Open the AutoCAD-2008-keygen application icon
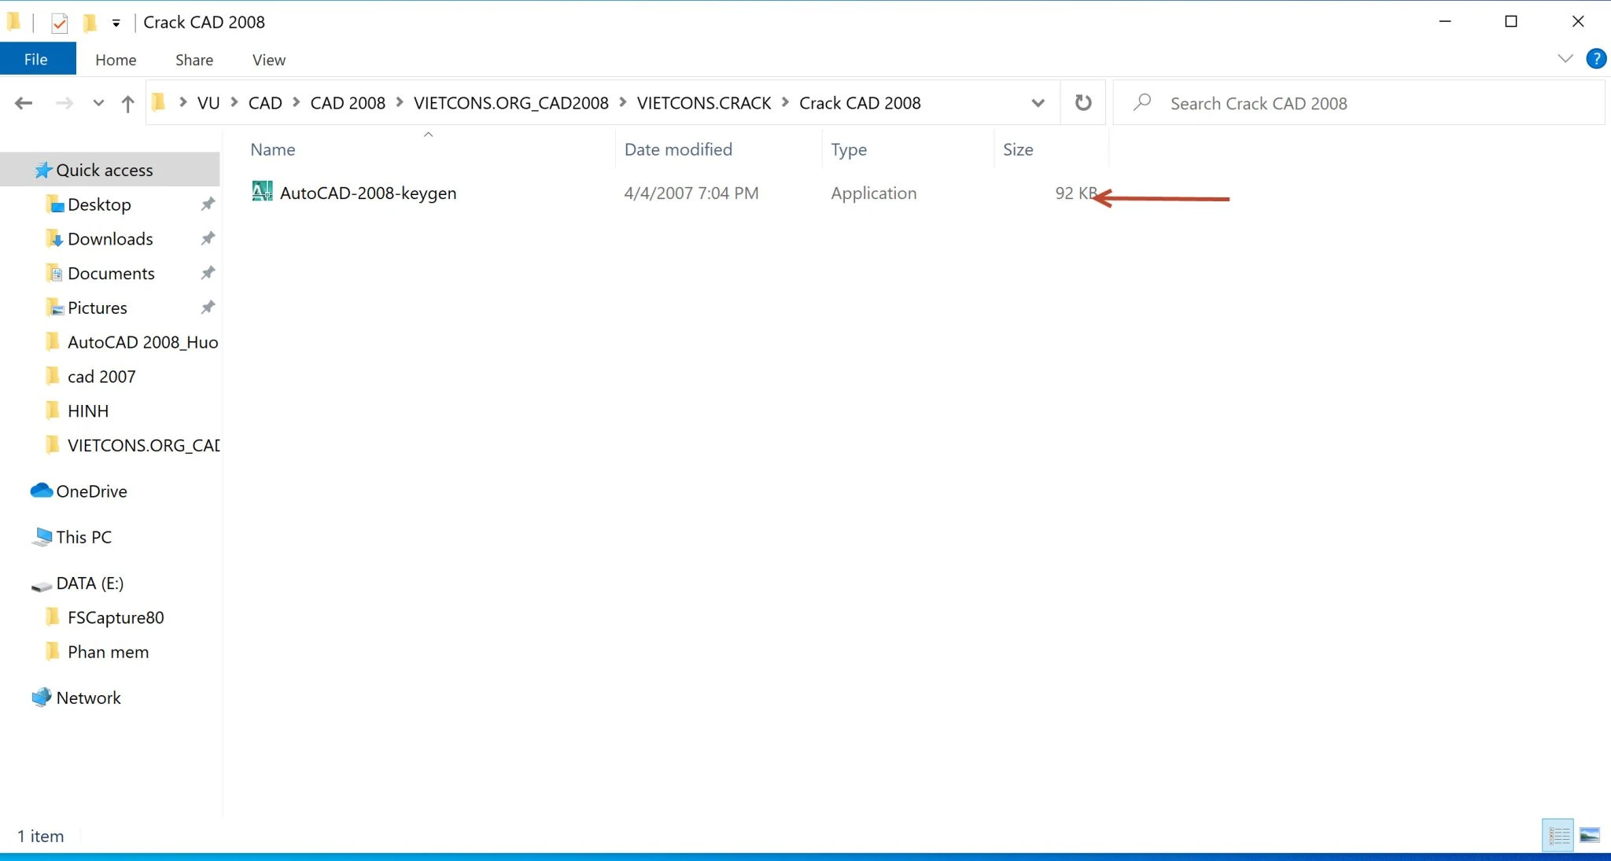This screenshot has width=1611, height=861. (262, 191)
